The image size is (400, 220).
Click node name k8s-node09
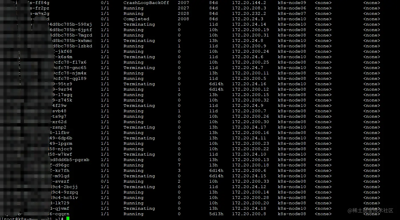click(x=292, y=3)
